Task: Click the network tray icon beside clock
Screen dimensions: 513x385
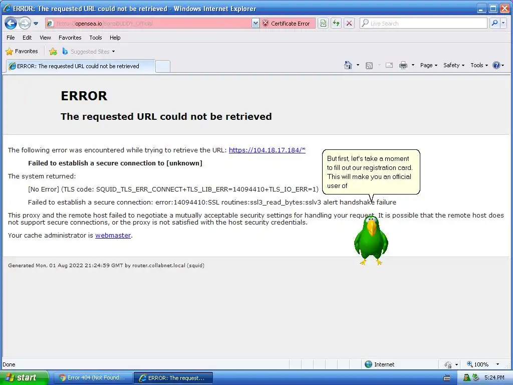Action: pos(476,378)
